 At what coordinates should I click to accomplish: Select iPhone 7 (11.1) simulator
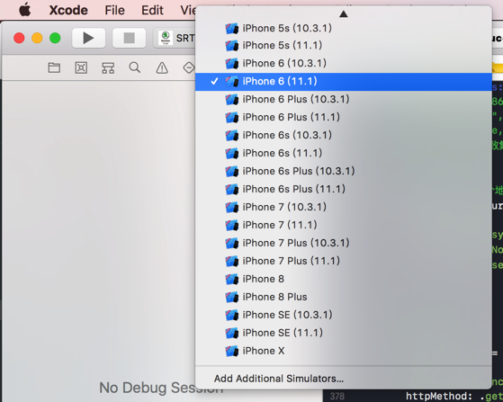(x=344, y=225)
